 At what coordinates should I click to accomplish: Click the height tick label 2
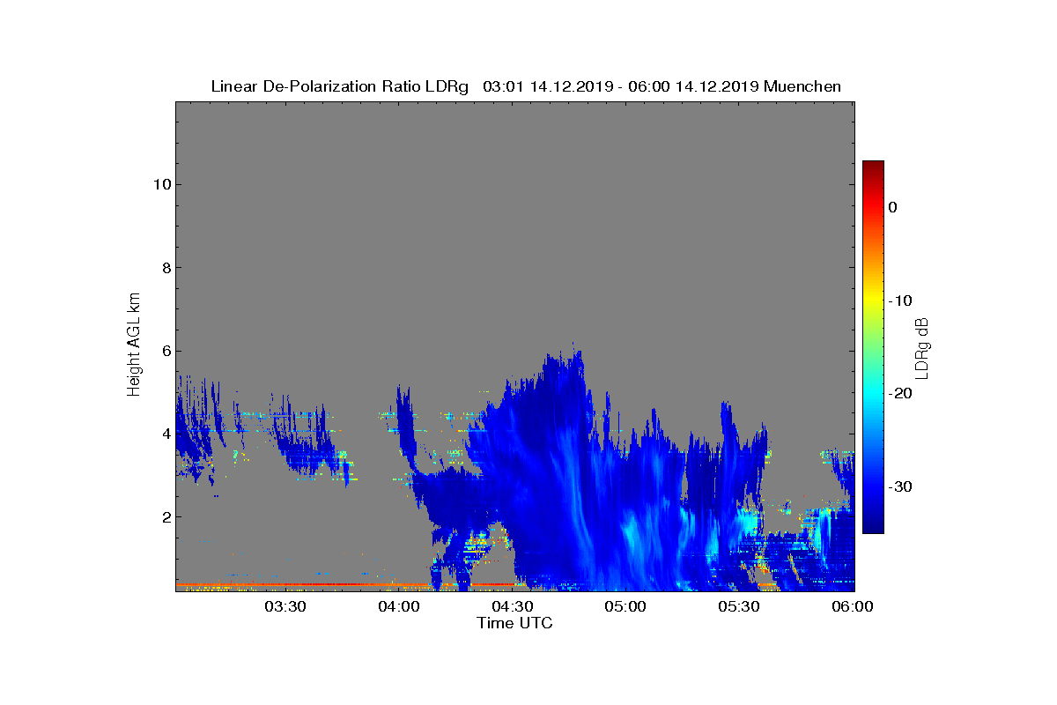[x=165, y=516]
